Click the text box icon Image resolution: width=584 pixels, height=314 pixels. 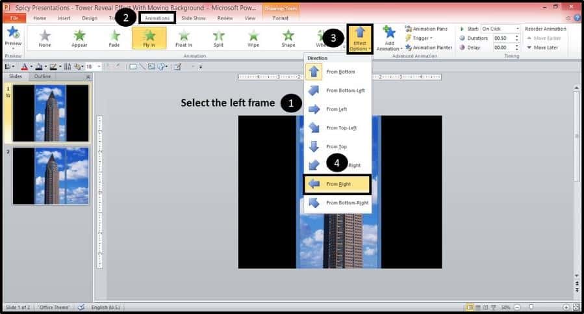click(151, 67)
